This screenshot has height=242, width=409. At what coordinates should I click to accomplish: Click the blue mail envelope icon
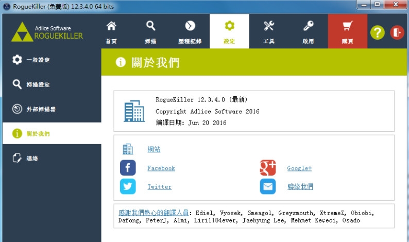(268, 186)
